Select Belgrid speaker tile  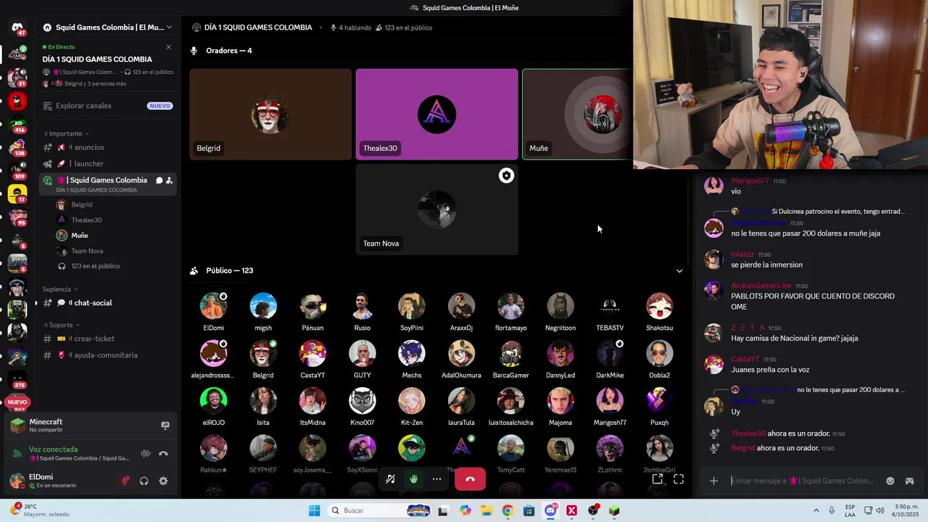pyautogui.click(x=270, y=115)
